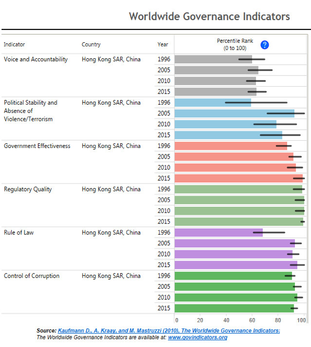Click the Year column header
The image size is (311, 347).
click(162, 44)
